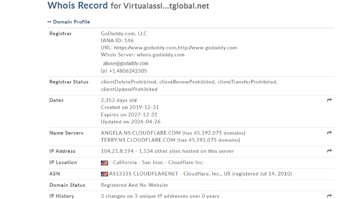This screenshot has width=338, height=199.
Task: Click the share arrow in Dates row
Action: point(329,100)
